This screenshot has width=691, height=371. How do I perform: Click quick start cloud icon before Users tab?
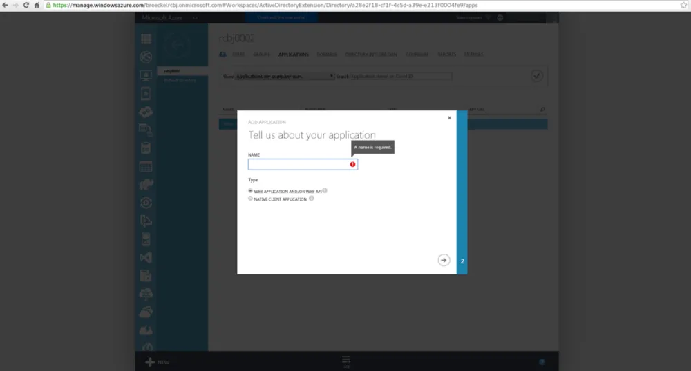pos(223,54)
